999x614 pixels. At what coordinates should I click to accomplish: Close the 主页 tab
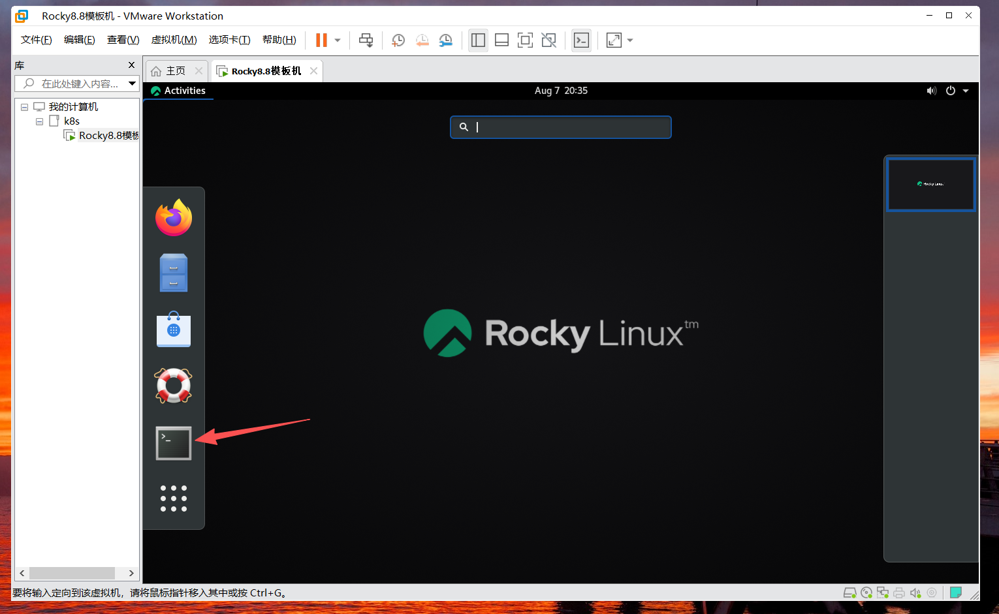click(x=199, y=70)
